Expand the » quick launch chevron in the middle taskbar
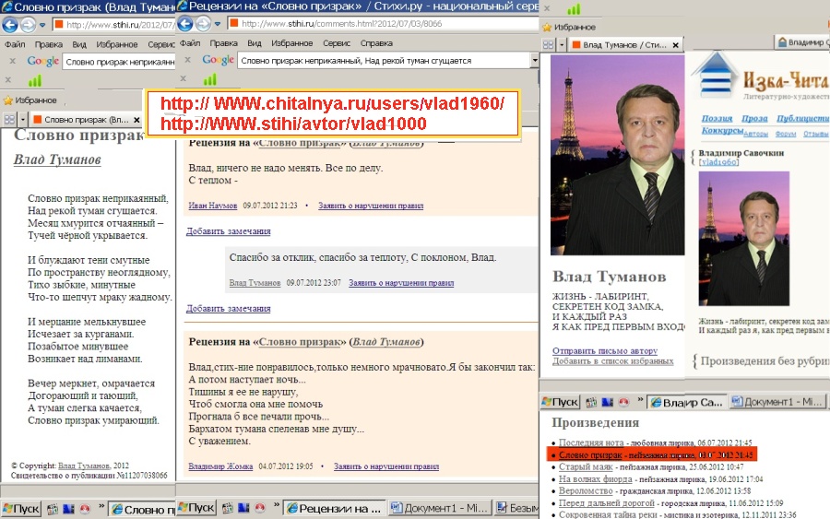830x519 pixels. (x=277, y=505)
